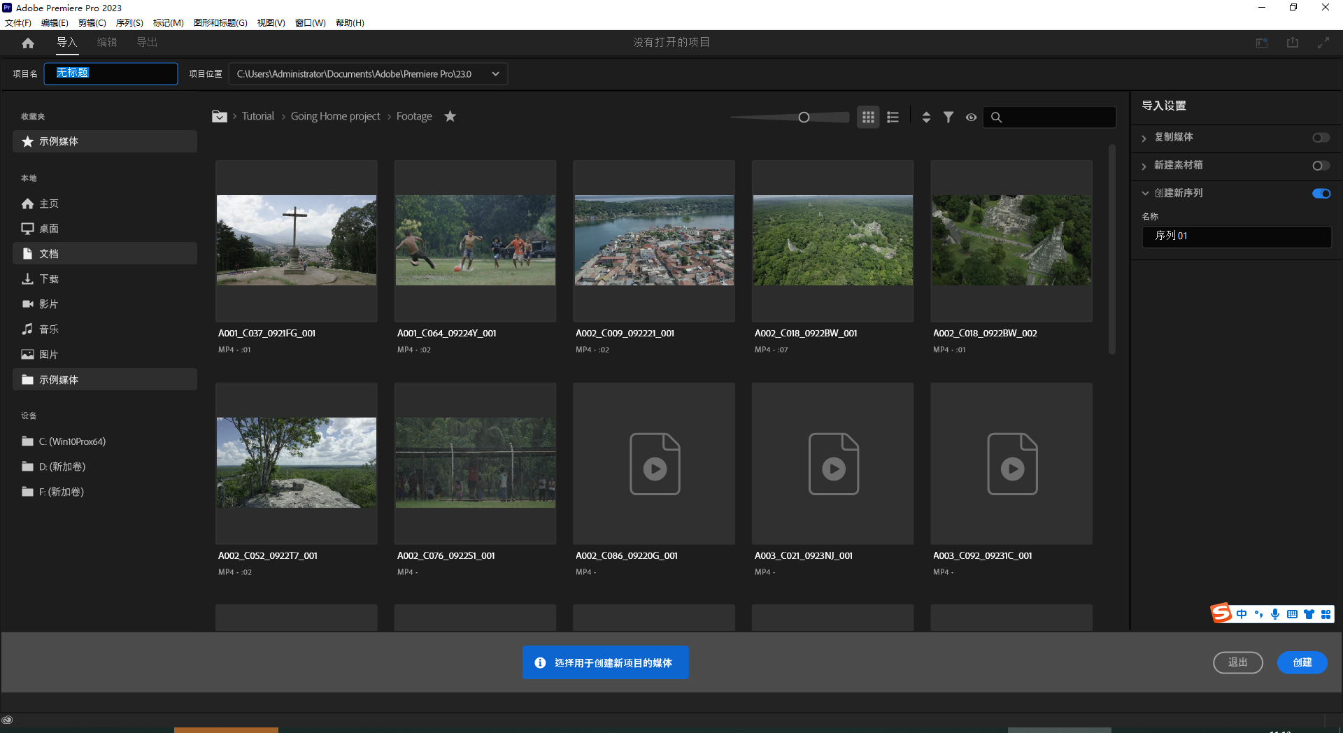Adjust the thumbnail size slider
This screenshot has width=1343, height=733.
[804, 118]
